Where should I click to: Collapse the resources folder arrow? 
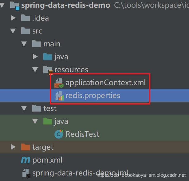click(x=35, y=70)
